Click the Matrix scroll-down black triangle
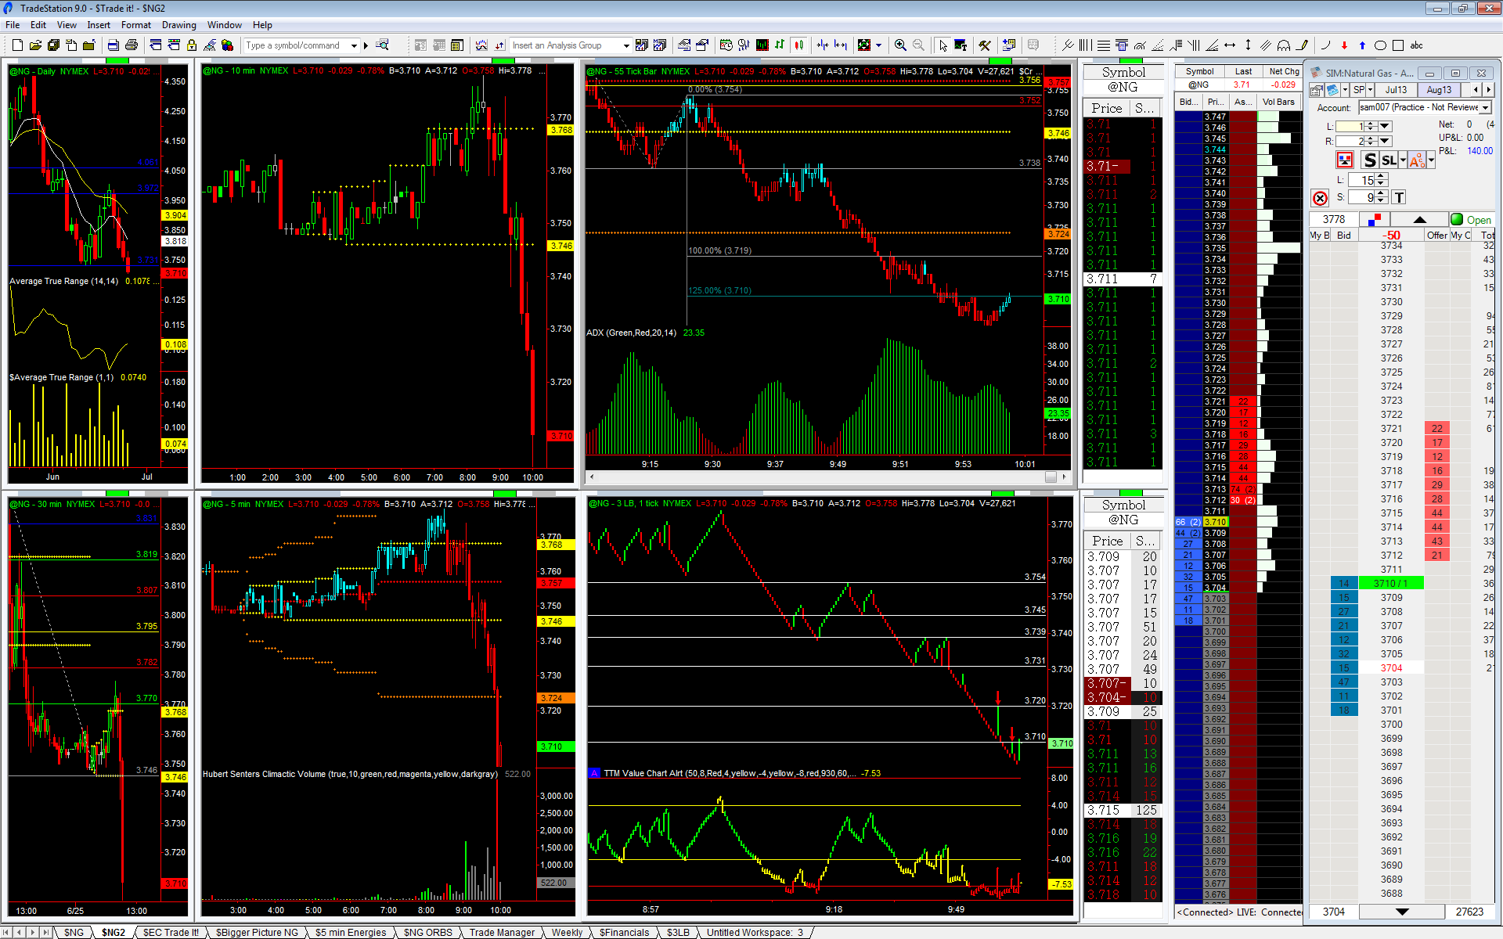The image size is (1503, 939). pyautogui.click(x=1402, y=912)
